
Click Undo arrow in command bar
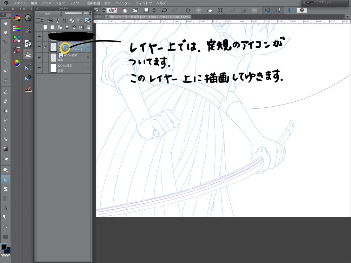click(x=164, y=10)
